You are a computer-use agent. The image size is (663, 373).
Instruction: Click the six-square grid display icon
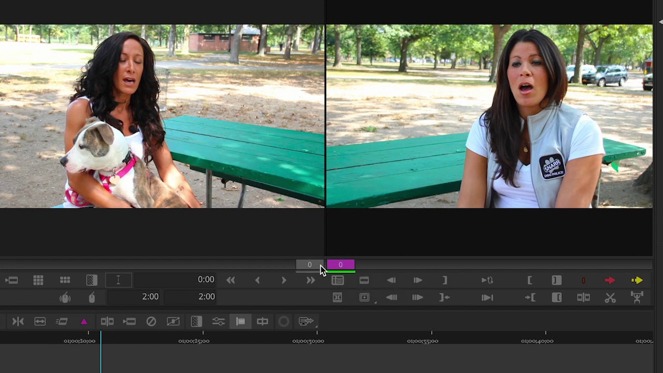point(65,280)
